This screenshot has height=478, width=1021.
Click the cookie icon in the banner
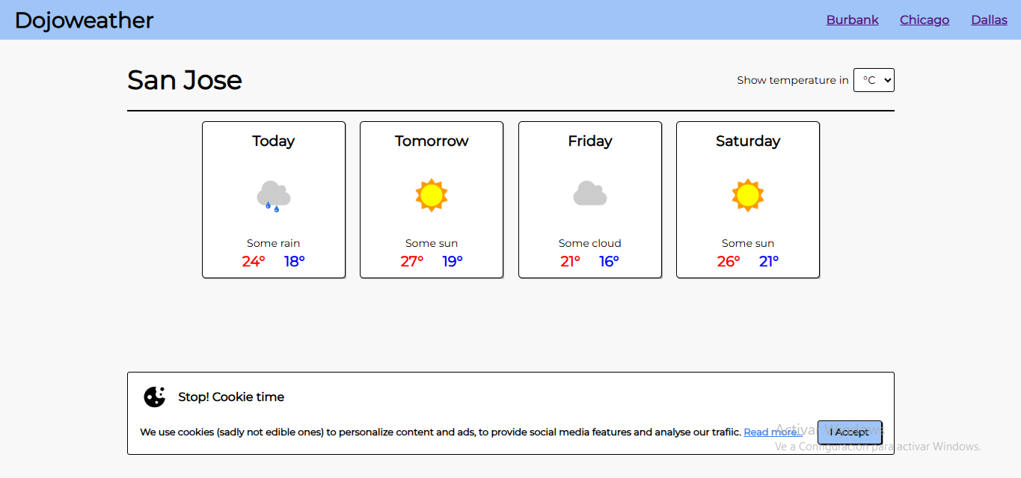[155, 396]
